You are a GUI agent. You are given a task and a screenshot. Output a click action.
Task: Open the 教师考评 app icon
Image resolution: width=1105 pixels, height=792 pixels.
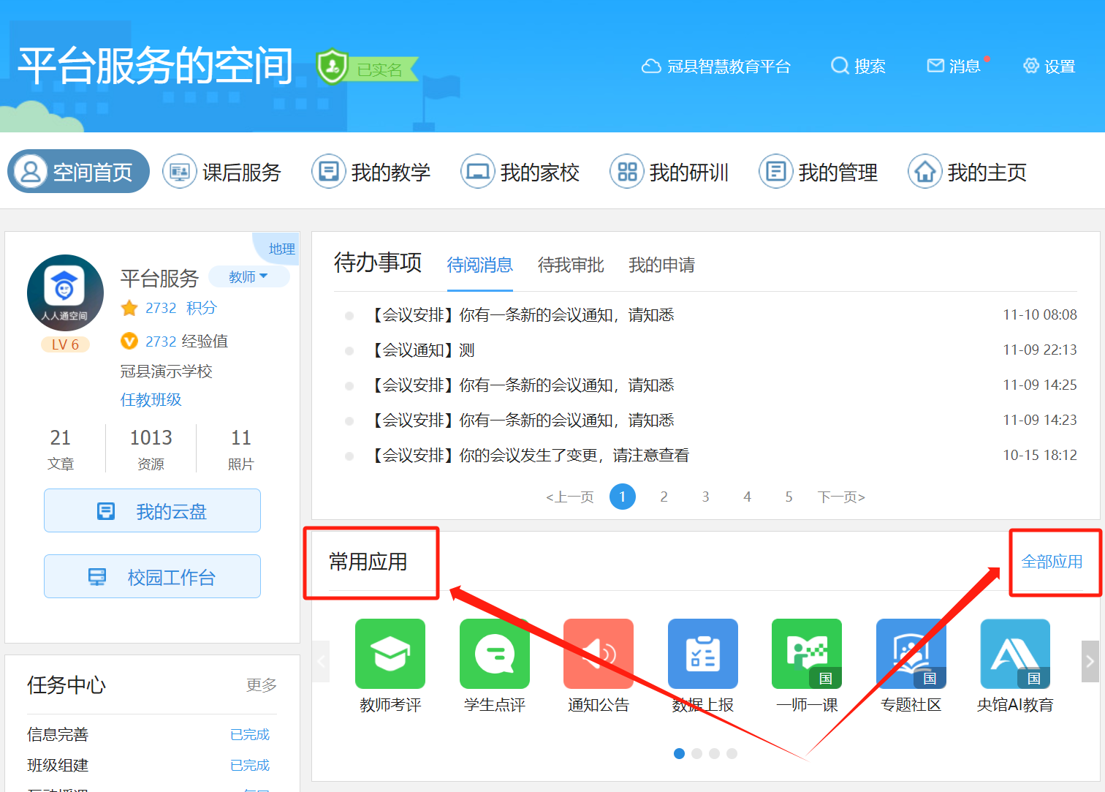[390, 654]
